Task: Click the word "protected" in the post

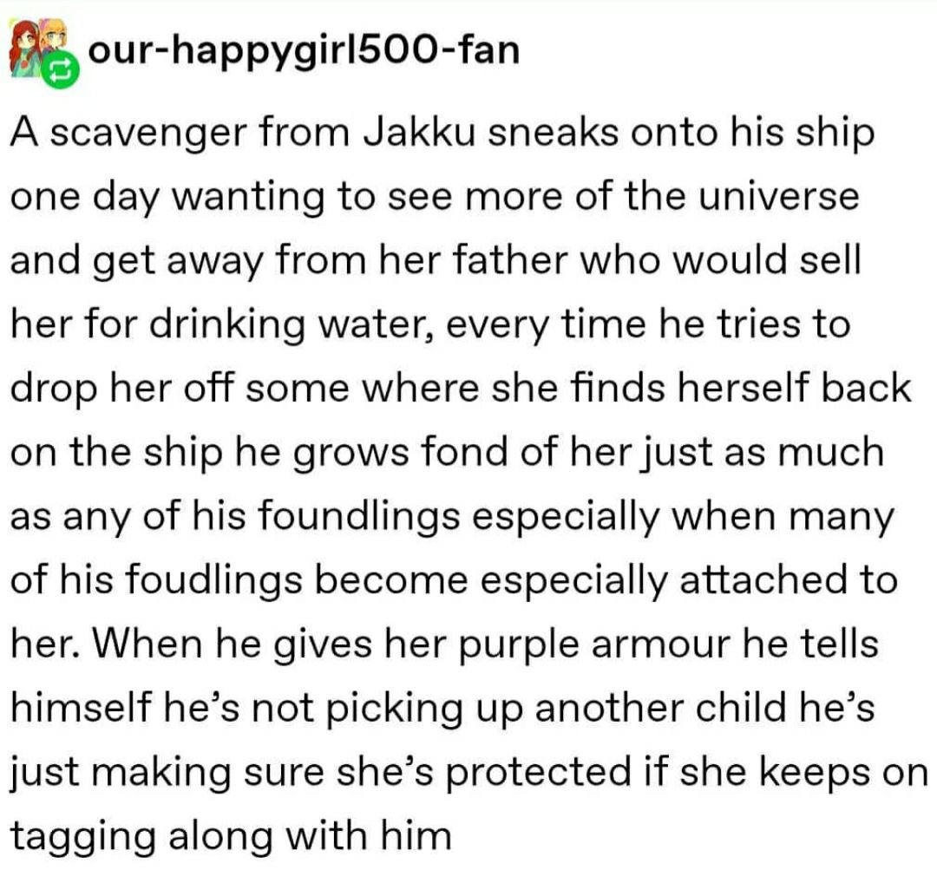Action: (538, 773)
